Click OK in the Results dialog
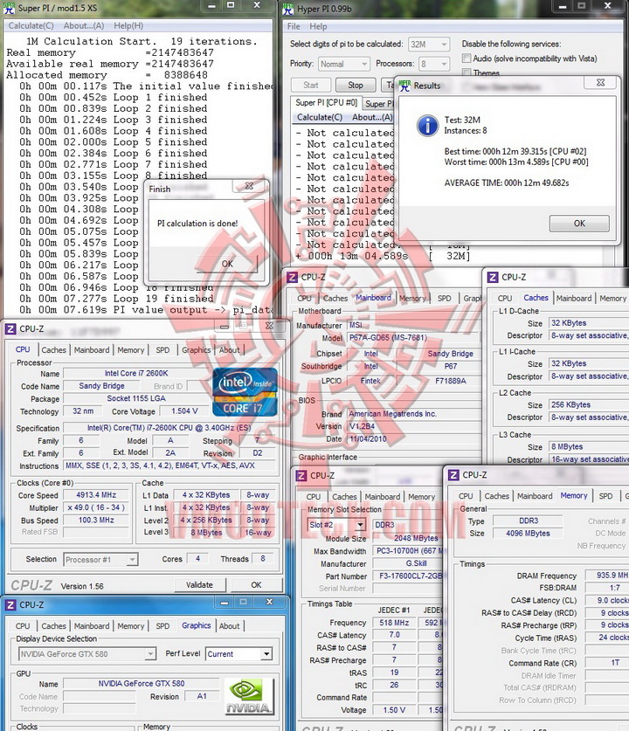This screenshot has width=629, height=731. tap(579, 224)
